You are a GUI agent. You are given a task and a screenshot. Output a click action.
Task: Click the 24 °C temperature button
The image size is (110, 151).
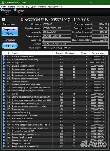coord(10,46)
